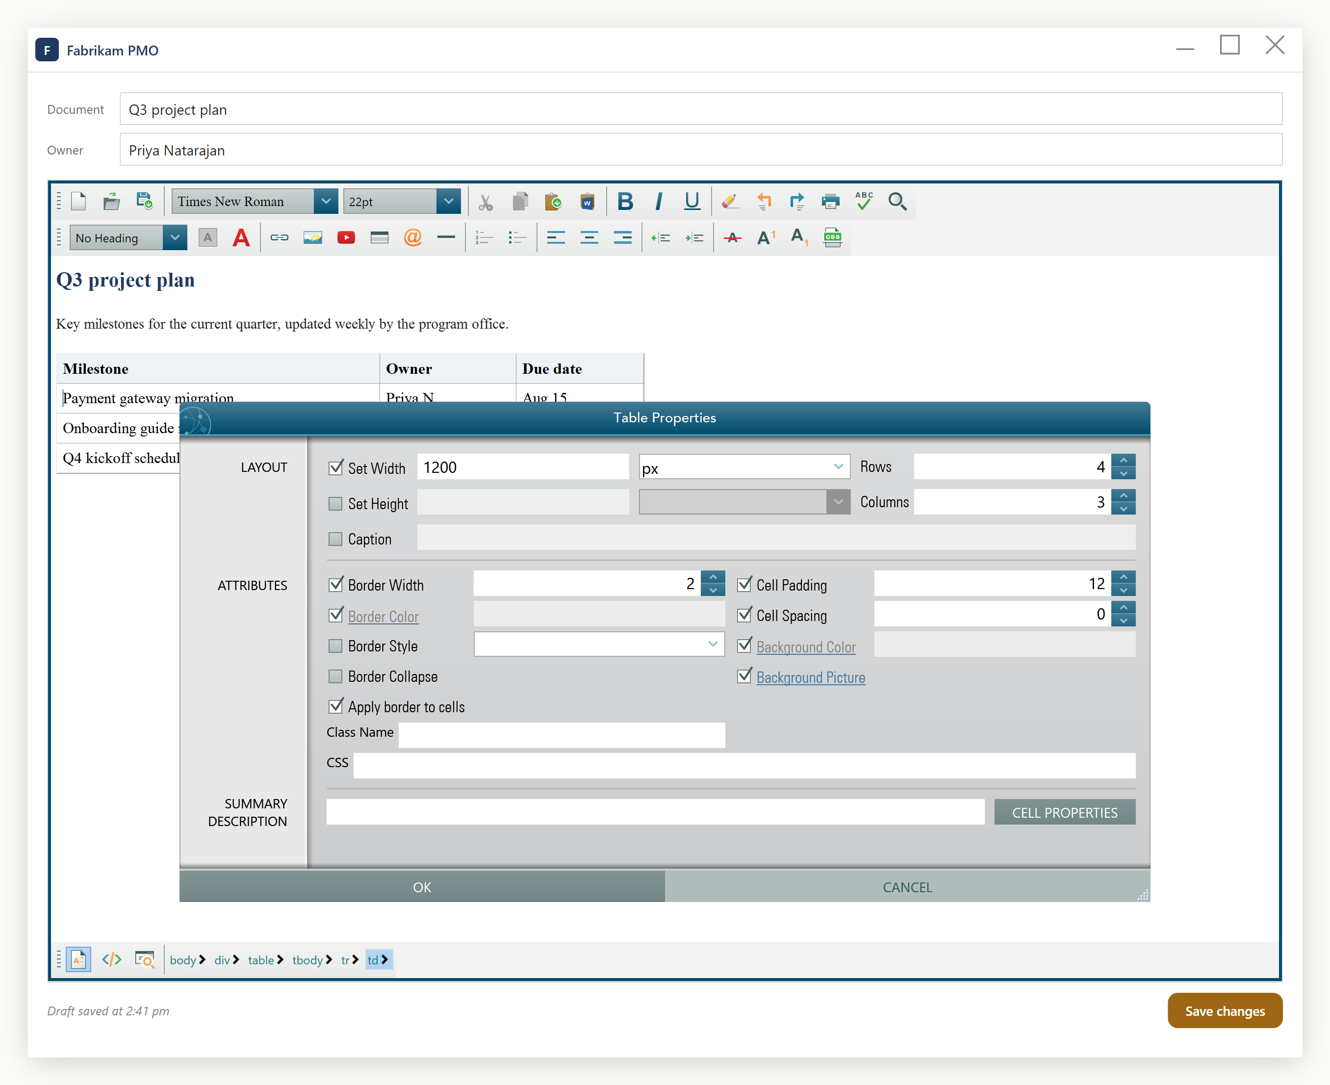Switch to HTML source code view
Viewport: 1330px width, 1085px height.
tap(112, 959)
